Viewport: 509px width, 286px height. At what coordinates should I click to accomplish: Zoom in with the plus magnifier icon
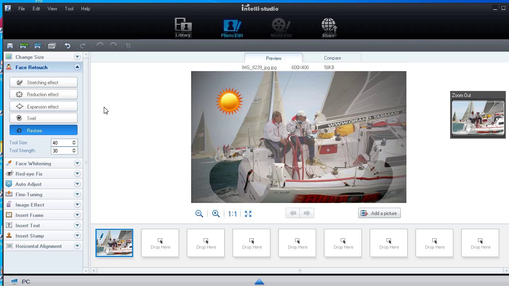tap(216, 214)
